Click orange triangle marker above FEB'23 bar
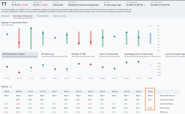This screenshot has height=114, width=185. (150, 26)
